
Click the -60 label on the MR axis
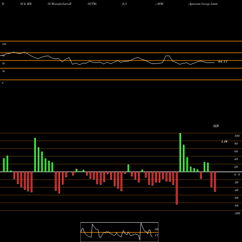[236, 198]
